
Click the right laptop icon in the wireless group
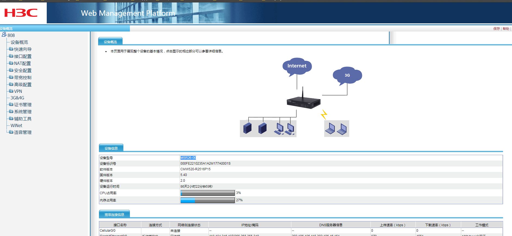pos(342,129)
